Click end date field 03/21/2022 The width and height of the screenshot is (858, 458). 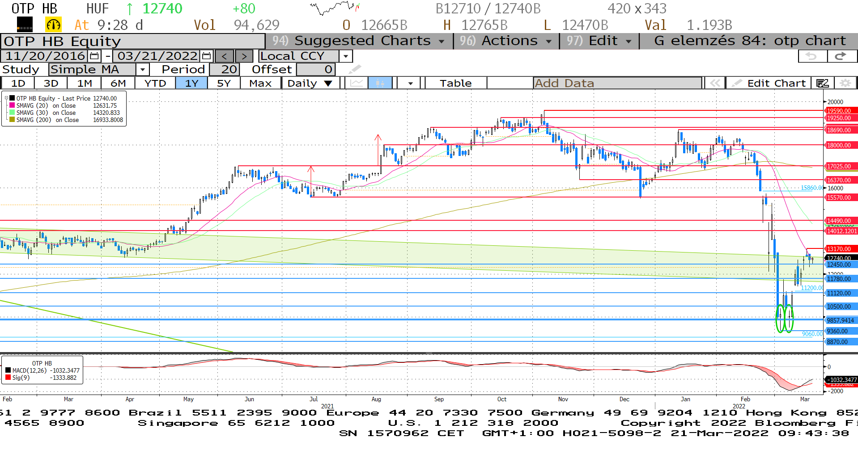point(157,56)
